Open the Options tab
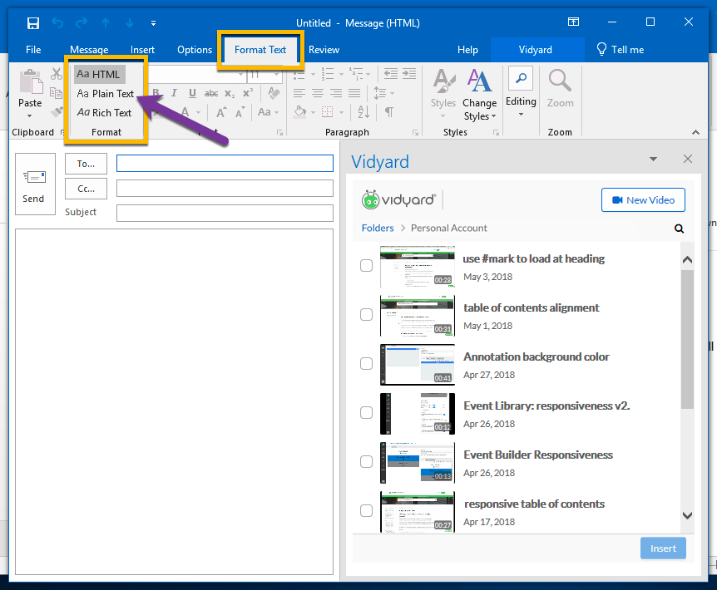The image size is (717, 590). [195, 50]
